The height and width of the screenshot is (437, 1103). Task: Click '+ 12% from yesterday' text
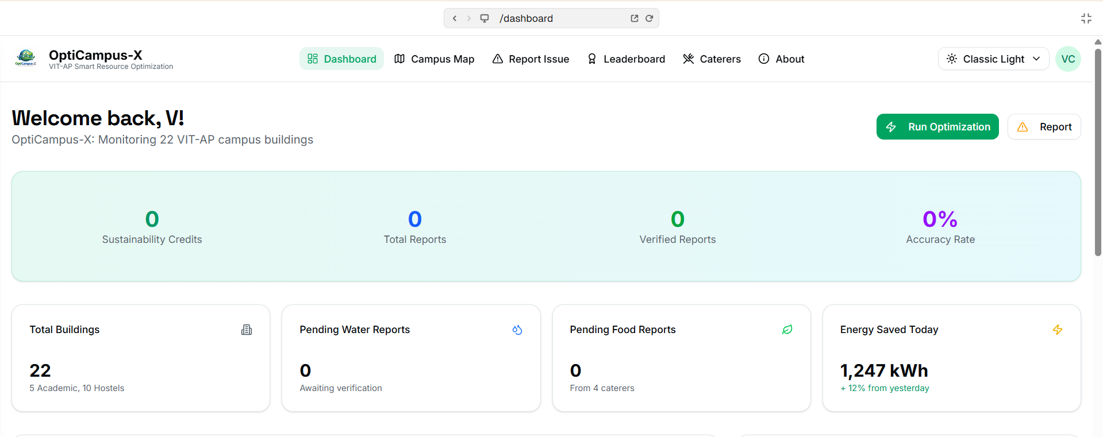pyautogui.click(x=885, y=388)
